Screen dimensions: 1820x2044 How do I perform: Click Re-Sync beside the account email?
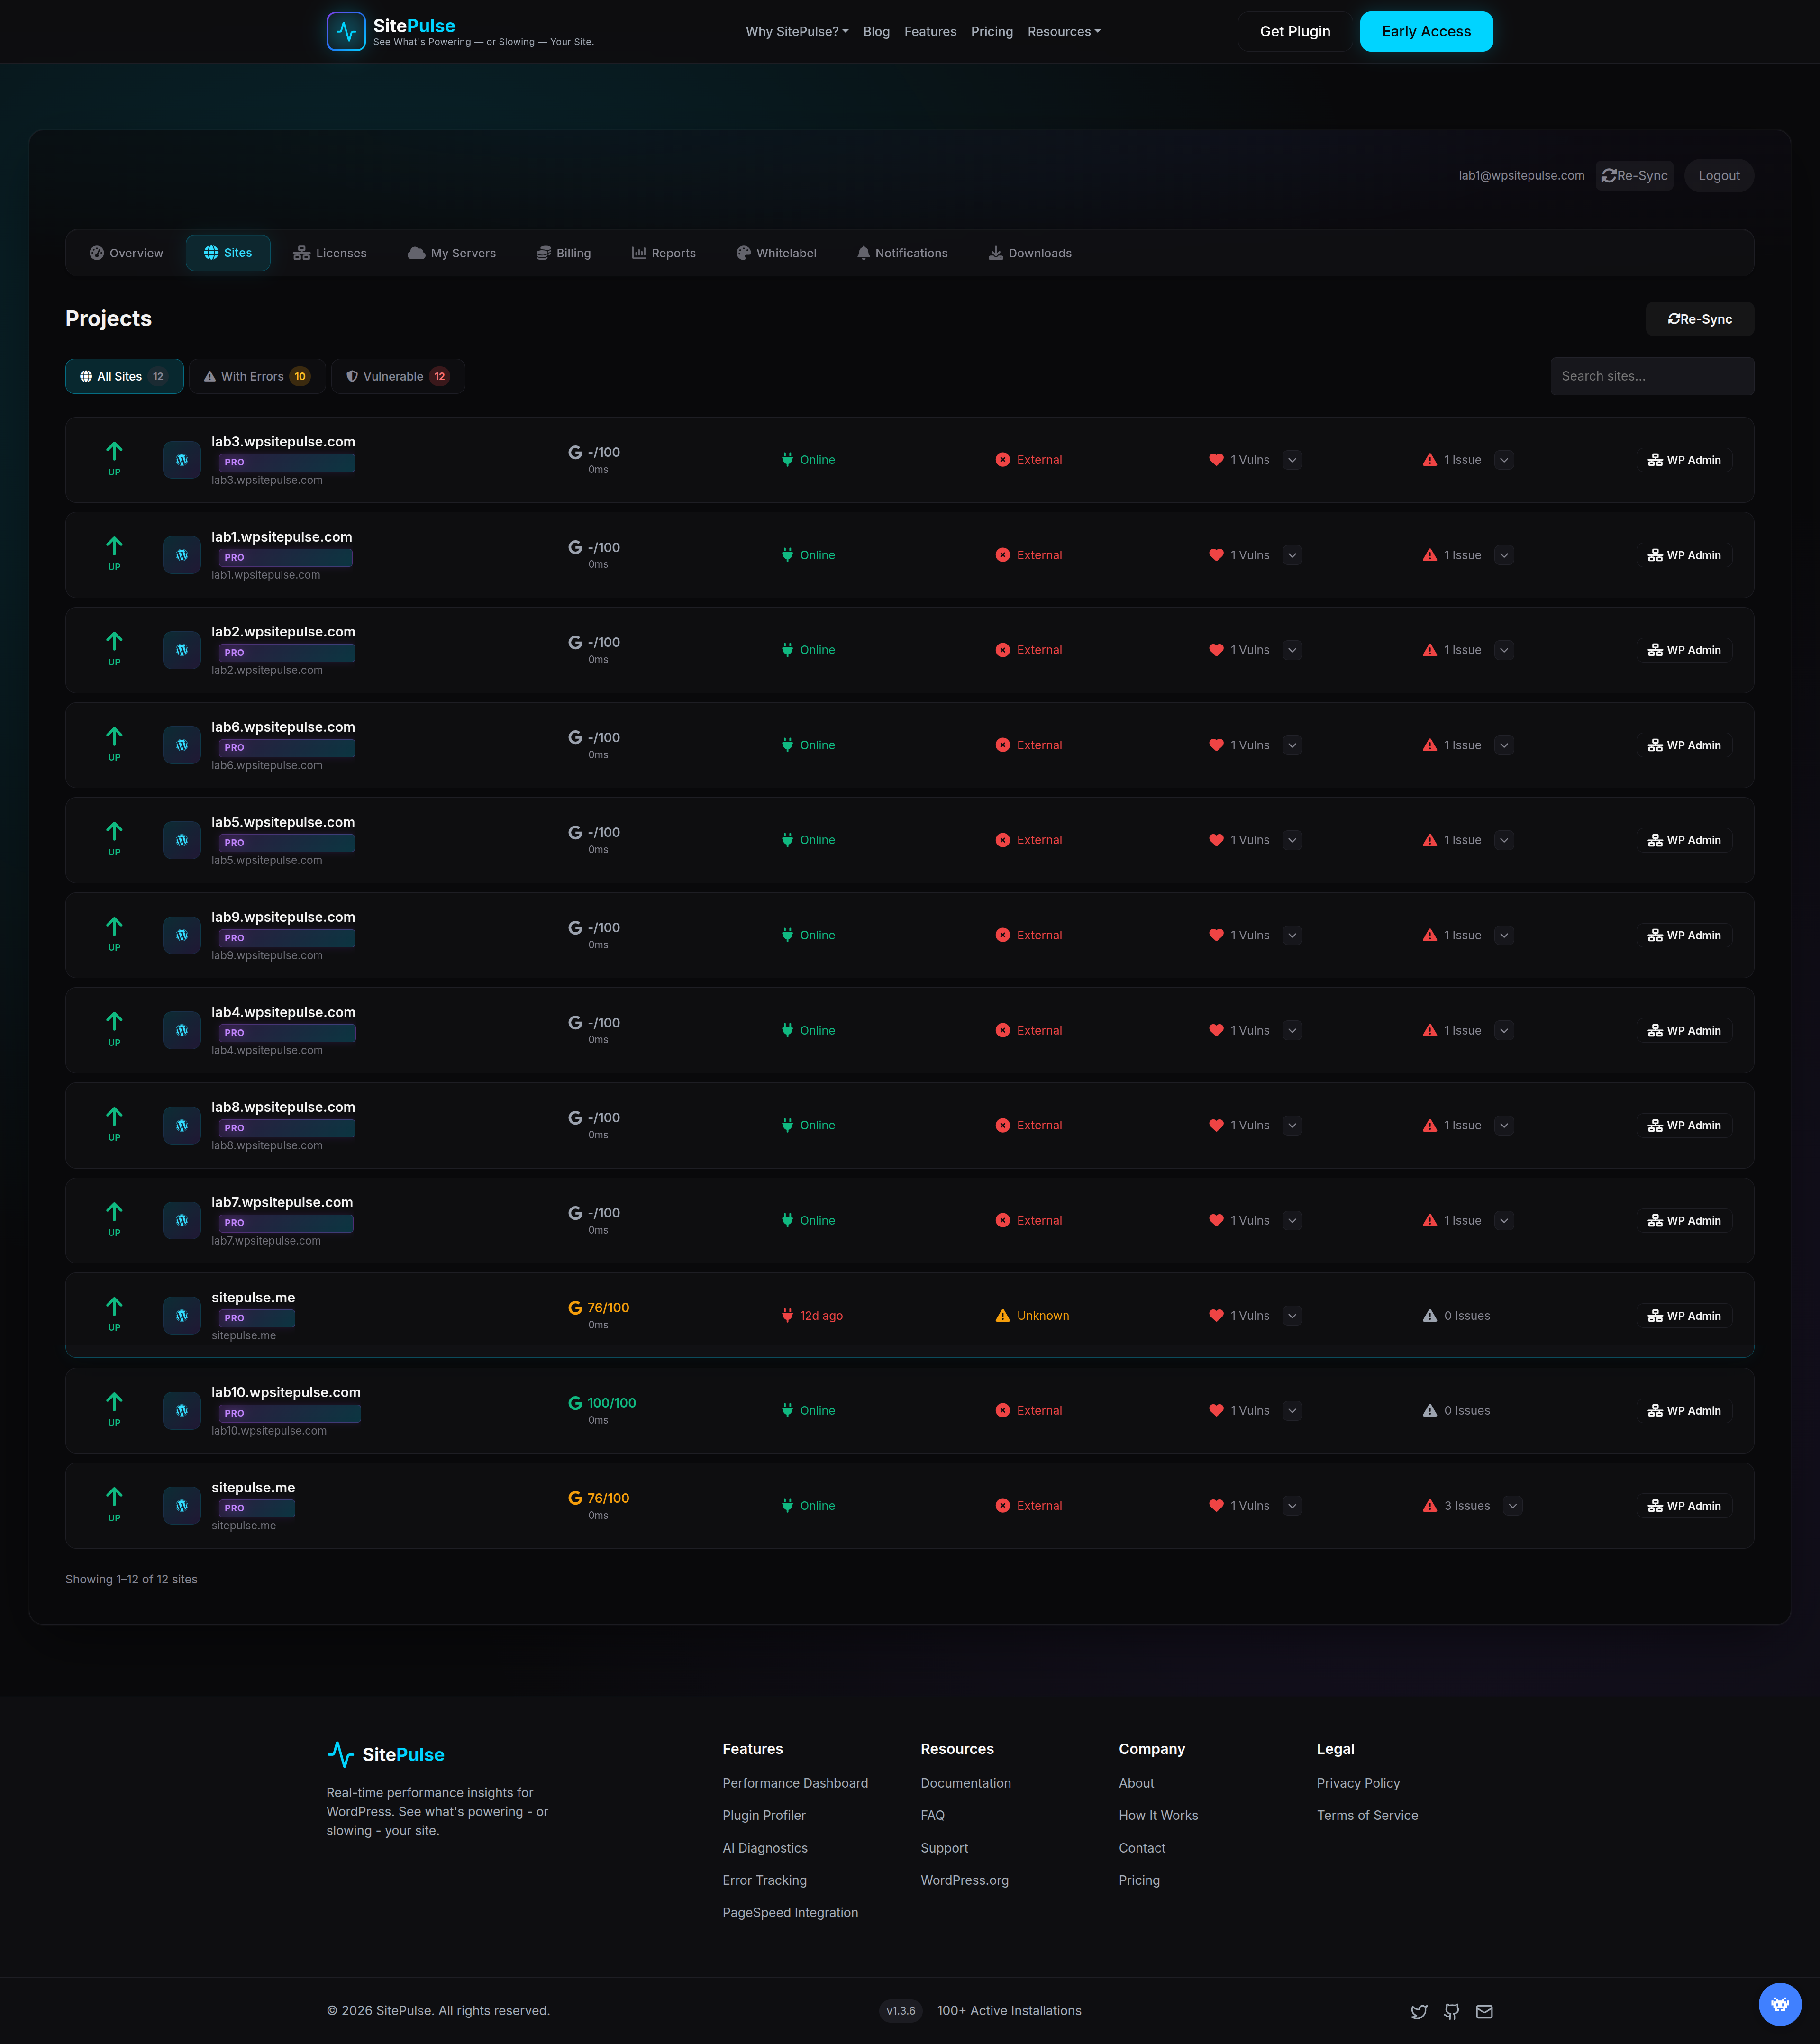tap(1635, 175)
